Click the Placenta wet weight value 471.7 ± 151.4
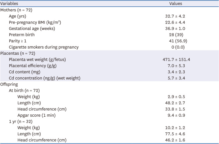Screen dimensions: 219x144 (177, 60)
